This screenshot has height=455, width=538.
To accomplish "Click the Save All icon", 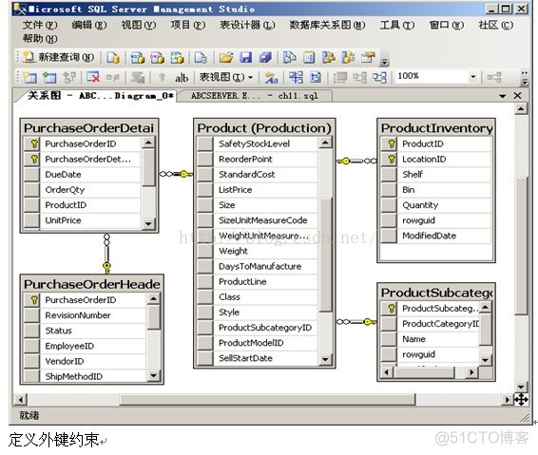I will pyautogui.click(x=265, y=57).
